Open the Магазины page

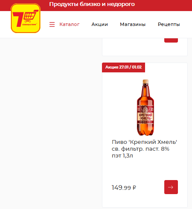click(133, 24)
